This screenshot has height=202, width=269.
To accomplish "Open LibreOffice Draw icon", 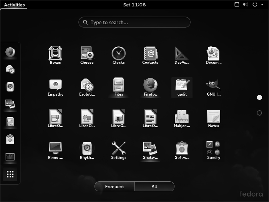I will (x=87, y=119).
